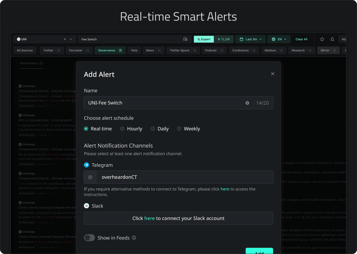Toggle the Show in Feeds switch

[90, 238]
